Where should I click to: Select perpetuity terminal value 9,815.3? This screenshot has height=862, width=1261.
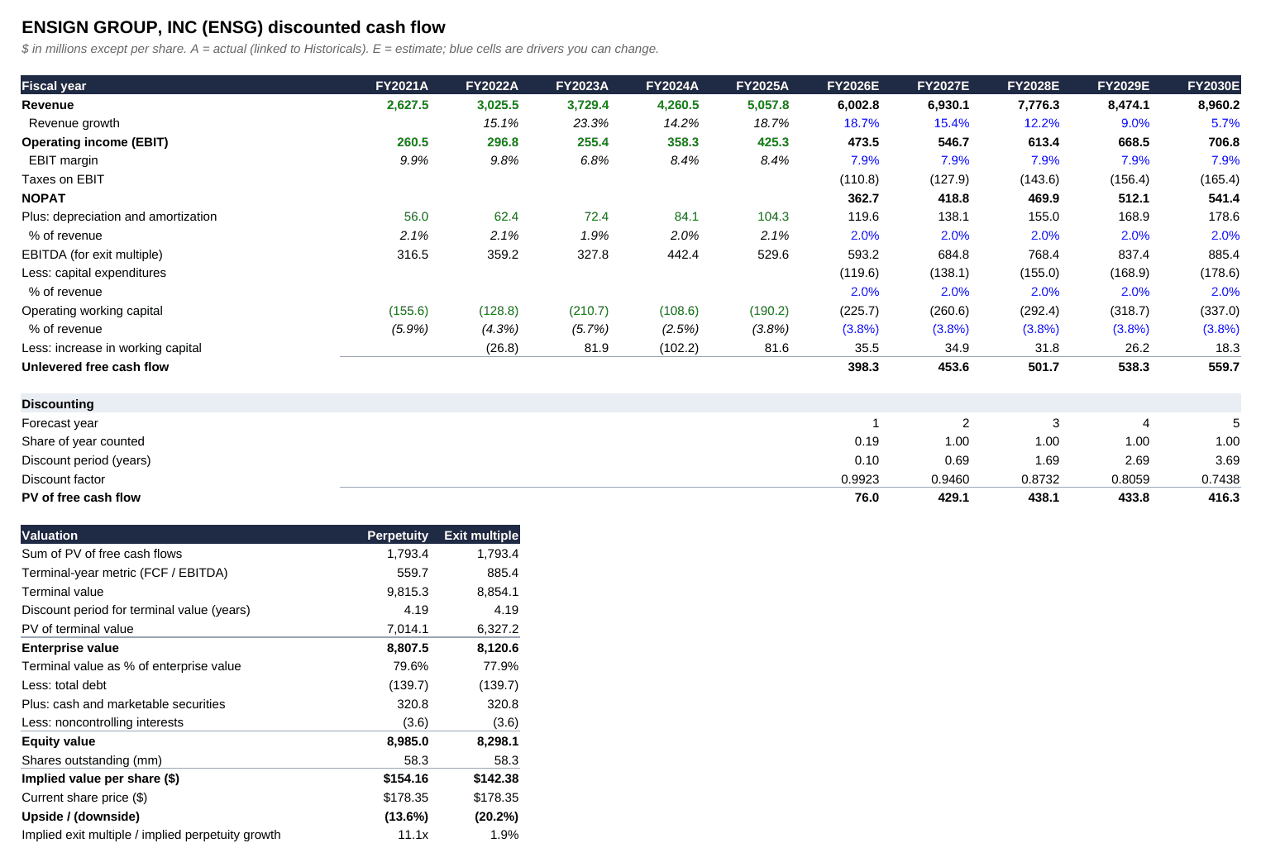point(408,592)
